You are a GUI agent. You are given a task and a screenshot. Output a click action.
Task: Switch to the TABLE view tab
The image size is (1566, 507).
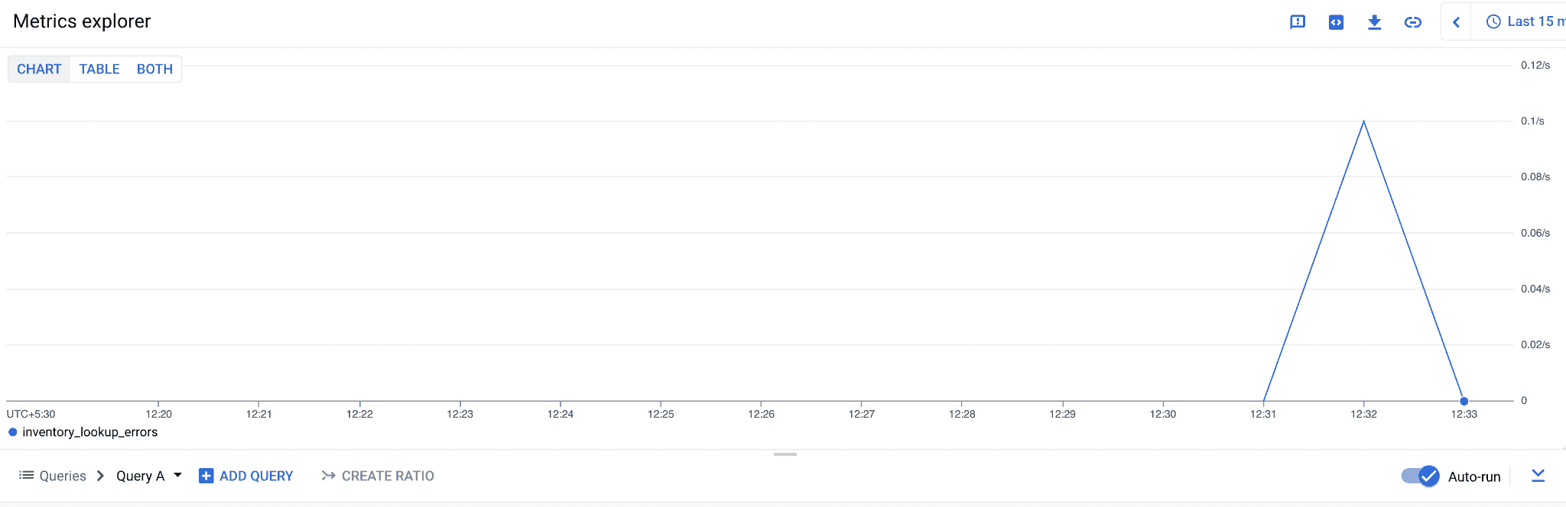99,69
